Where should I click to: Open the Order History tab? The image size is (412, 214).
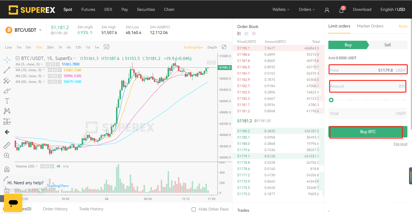pos(55,209)
